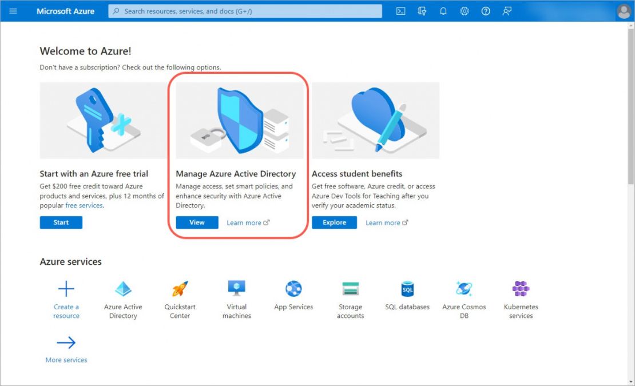The image size is (635, 386).
Task: Open Cloud Shell from the top bar
Action: (400, 11)
